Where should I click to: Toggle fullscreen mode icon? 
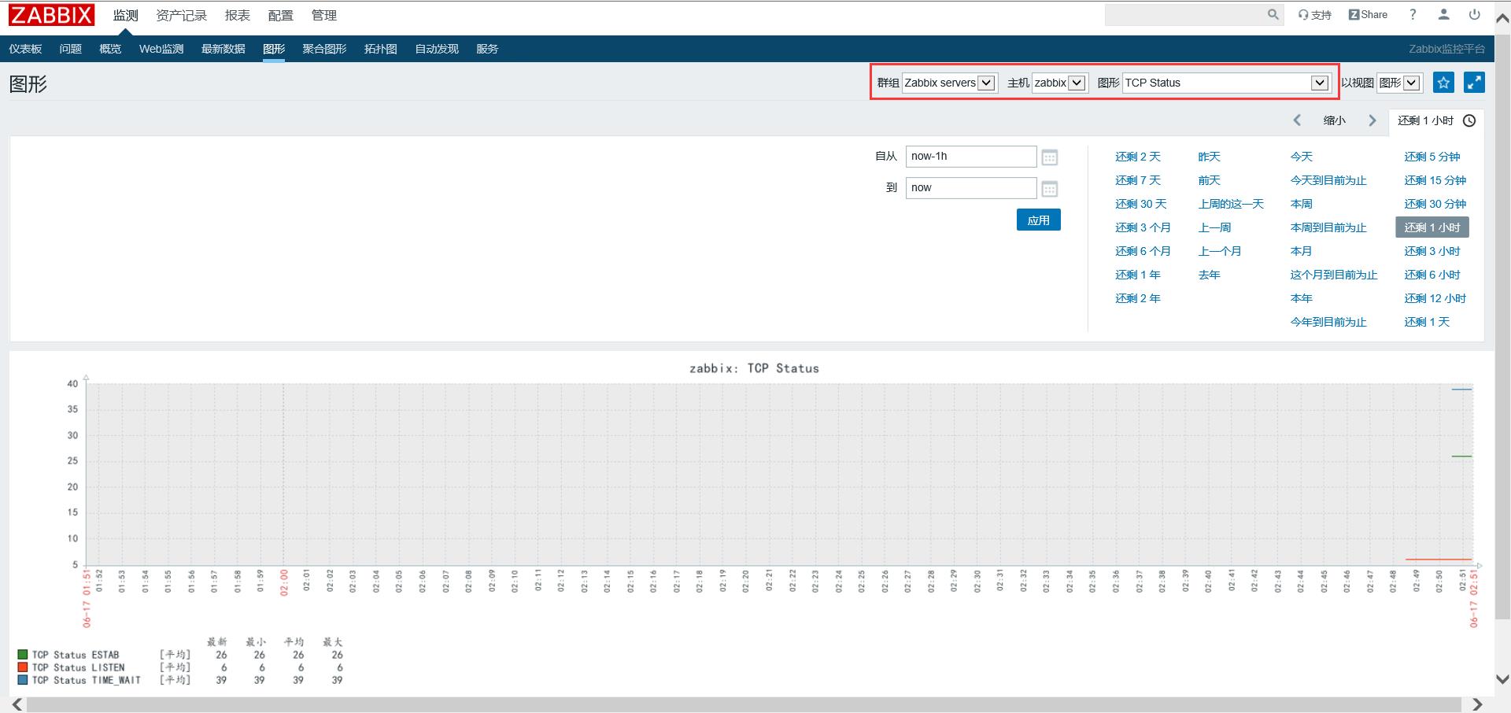pyautogui.click(x=1474, y=83)
